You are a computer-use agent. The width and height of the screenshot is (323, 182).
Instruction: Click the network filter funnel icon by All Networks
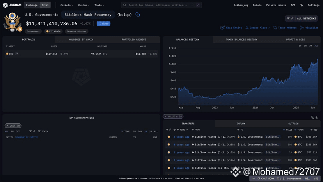(288, 19)
